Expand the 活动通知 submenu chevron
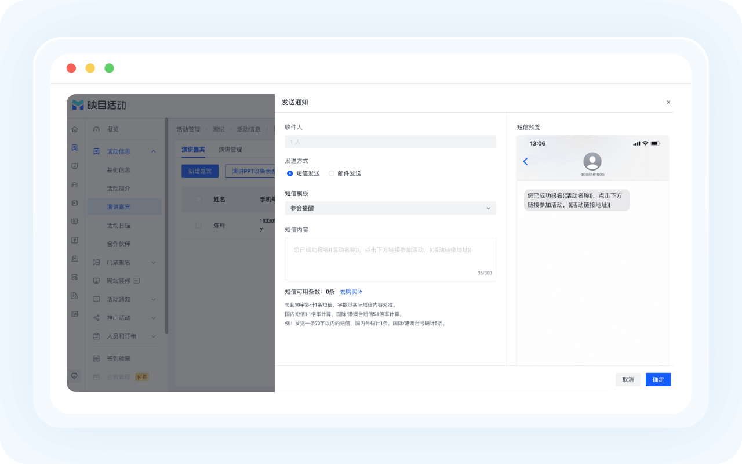742x464 pixels. pos(154,299)
